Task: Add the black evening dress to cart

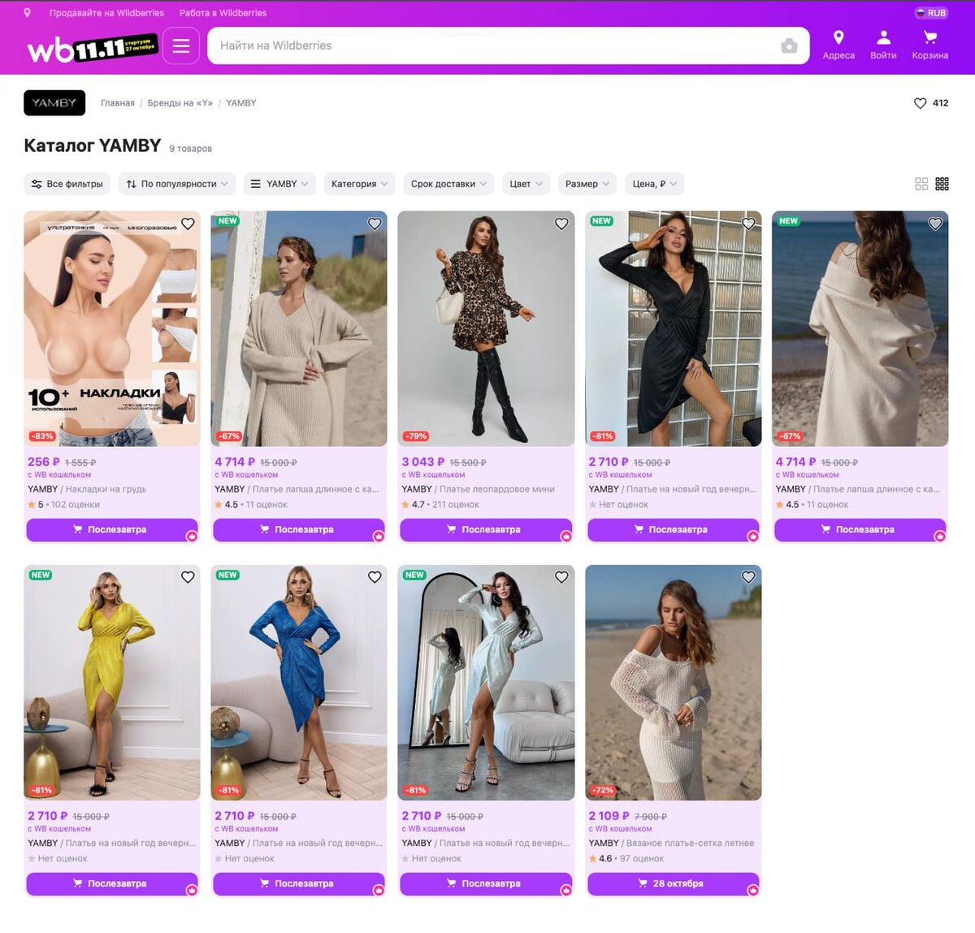Action: pyautogui.click(x=673, y=530)
